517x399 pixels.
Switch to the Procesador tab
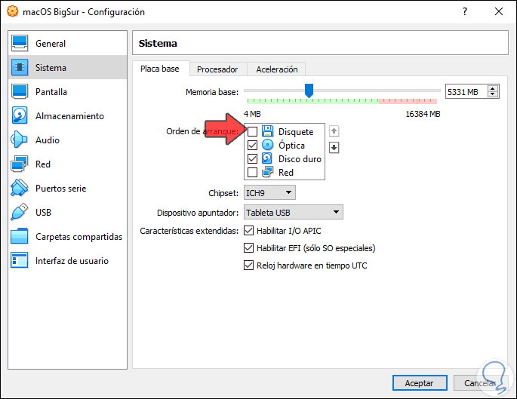point(217,69)
